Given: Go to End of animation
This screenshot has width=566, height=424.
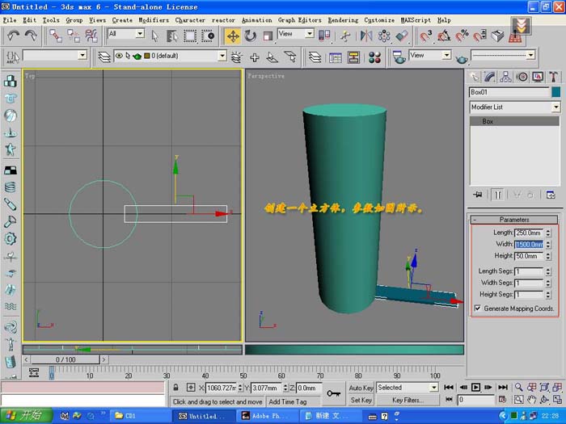Looking at the screenshot, I should (x=503, y=387).
